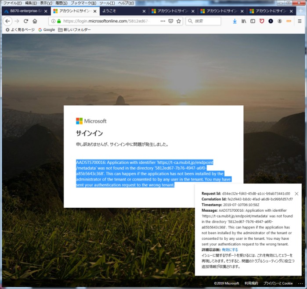
Task: Click the Correlation Id value in popup
Action: 260,199
